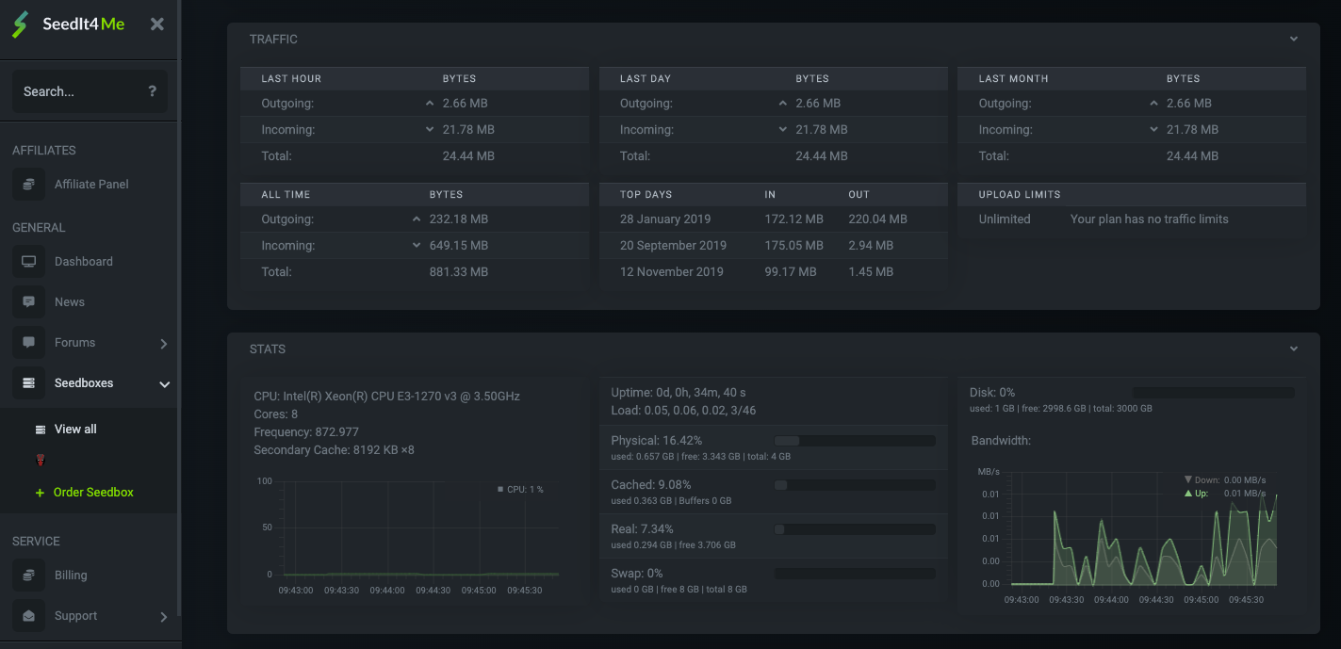Collapse the Traffic panel
Image resolution: width=1341 pixels, height=649 pixels.
click(x=1294, y=40)
